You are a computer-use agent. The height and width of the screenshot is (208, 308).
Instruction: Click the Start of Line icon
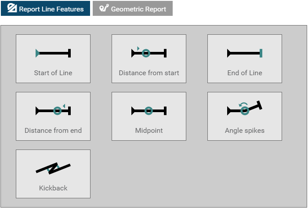(53, 53)
